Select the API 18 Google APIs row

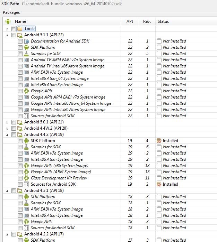pos(110,222)
